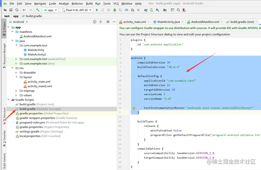Select activity_main2.xml in the layout folder
The width and height of the screenshot is (261, 170).
tap(40, 86)
